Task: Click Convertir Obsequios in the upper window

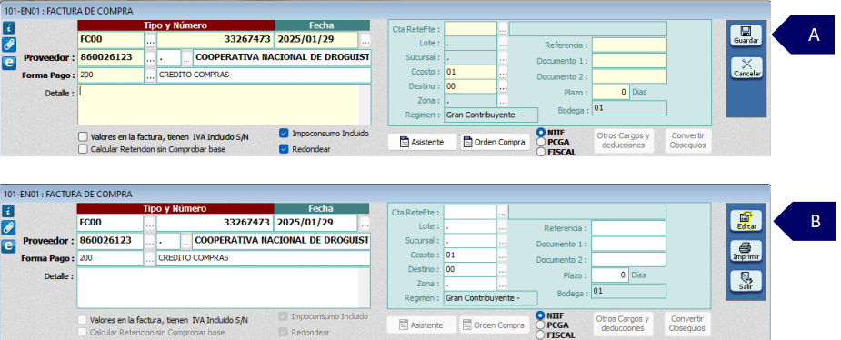Action: pyautogui.click(x=688, y=141)
